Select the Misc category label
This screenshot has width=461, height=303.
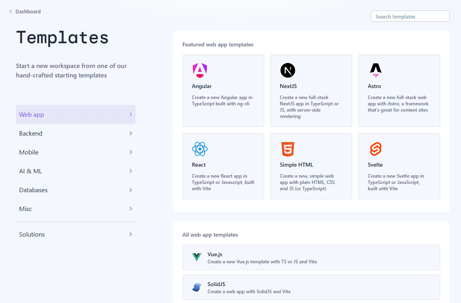[26, 209]
